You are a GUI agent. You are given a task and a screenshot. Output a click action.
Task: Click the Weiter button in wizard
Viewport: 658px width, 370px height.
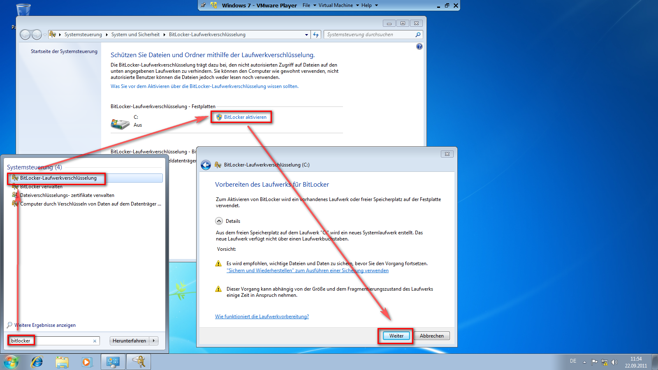coord(396,336)
